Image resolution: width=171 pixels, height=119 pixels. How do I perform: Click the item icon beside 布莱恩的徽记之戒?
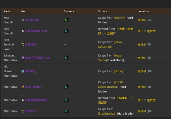coord(23,31)
